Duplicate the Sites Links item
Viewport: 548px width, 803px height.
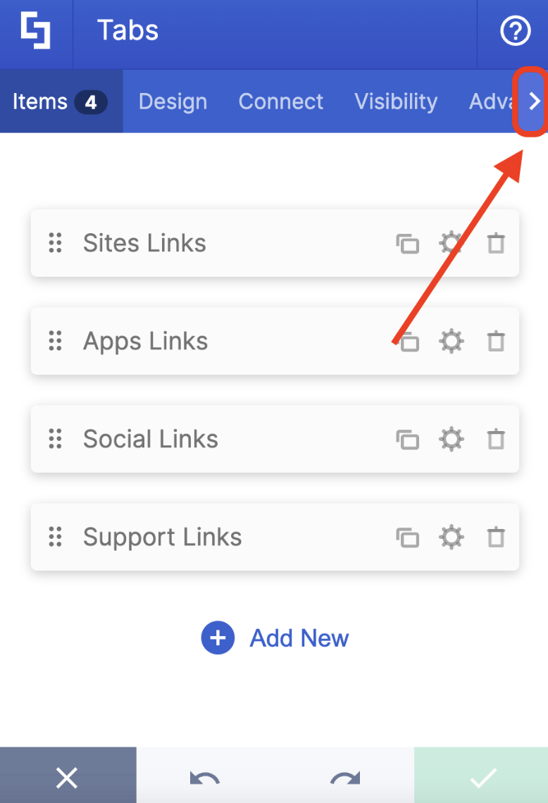click(x=408, y=243)
